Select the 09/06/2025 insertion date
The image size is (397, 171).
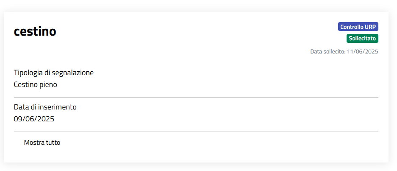coord(34,119)
